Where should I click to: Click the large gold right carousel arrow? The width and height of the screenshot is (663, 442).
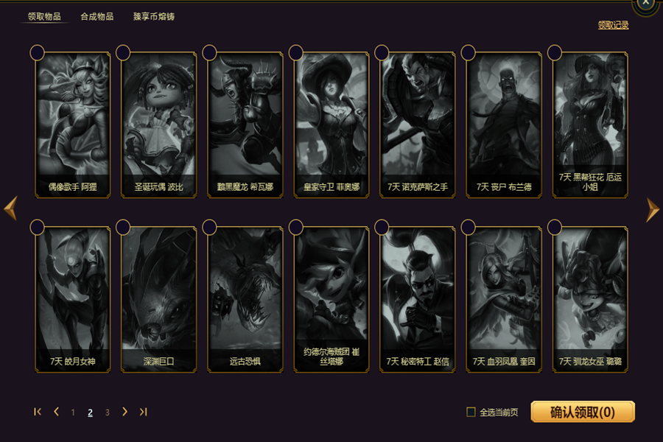point(653,209)
